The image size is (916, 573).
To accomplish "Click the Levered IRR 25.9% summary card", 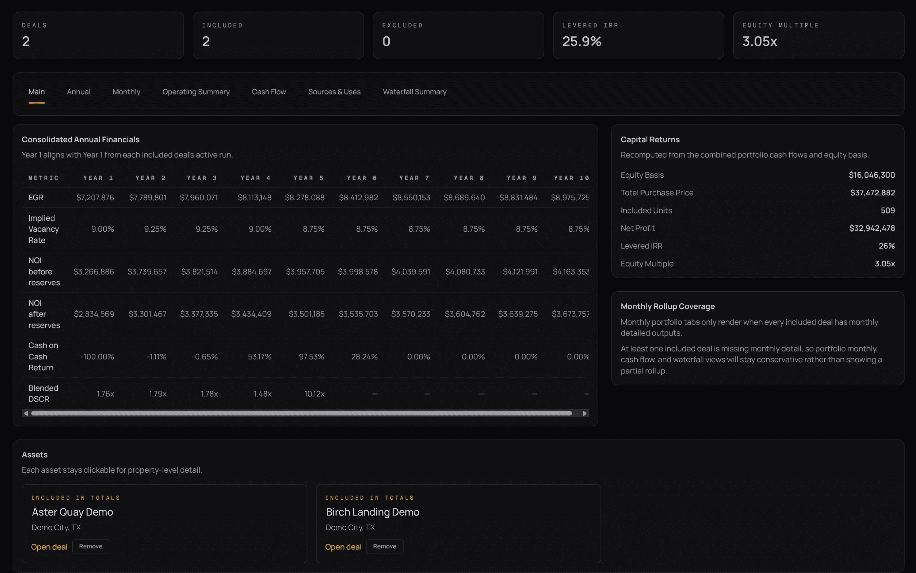I will tap(638, 35).
